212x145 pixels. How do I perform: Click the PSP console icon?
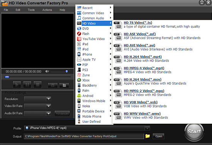(x=79, y=65)
